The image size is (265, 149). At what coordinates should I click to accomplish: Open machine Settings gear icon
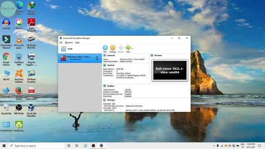(x=113, y=49)
